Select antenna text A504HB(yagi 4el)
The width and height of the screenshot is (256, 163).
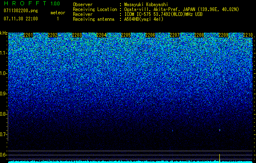coord(144,19)
